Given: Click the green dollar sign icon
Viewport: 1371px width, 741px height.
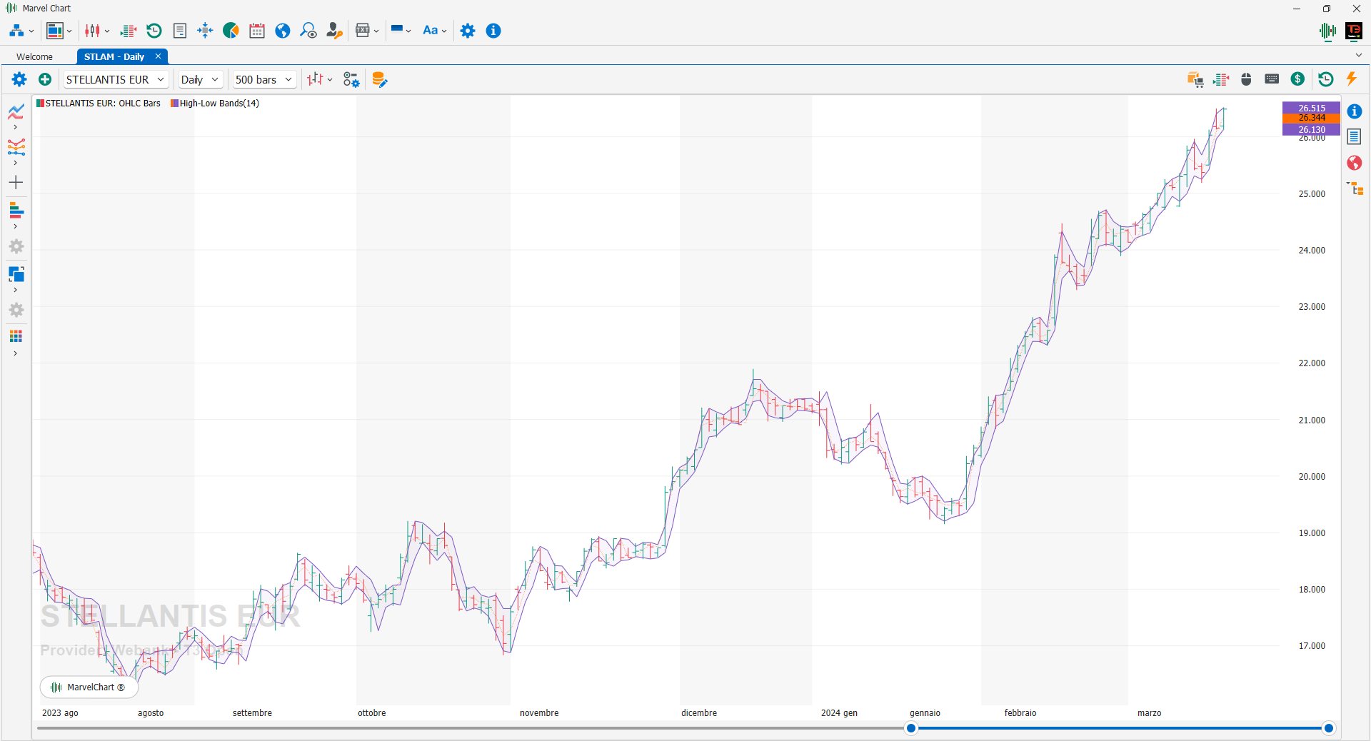Looking at the screenshot, I should click(x=1297, y=79).
